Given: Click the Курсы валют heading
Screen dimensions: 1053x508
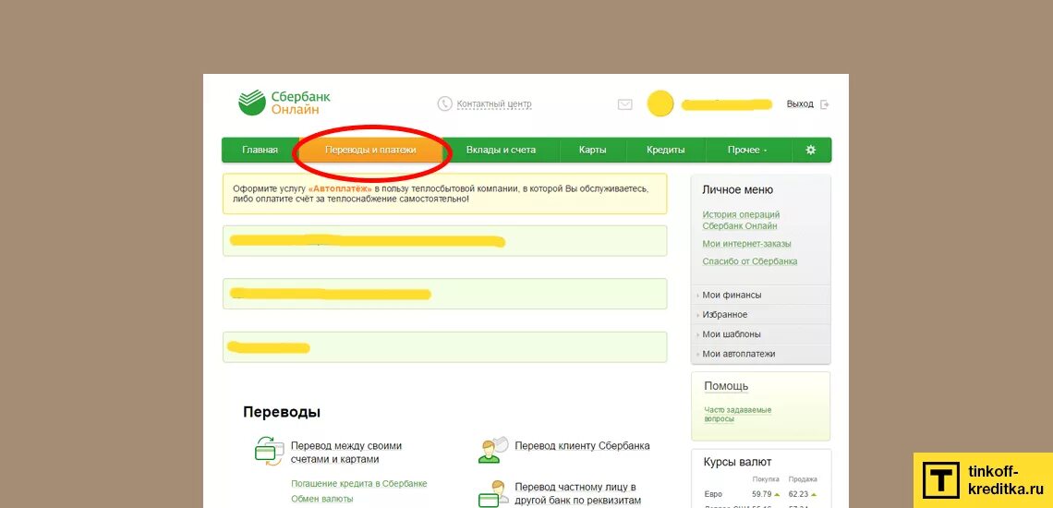Looking at the screenshot, I should pyautogui.click(x=737, y=463).
